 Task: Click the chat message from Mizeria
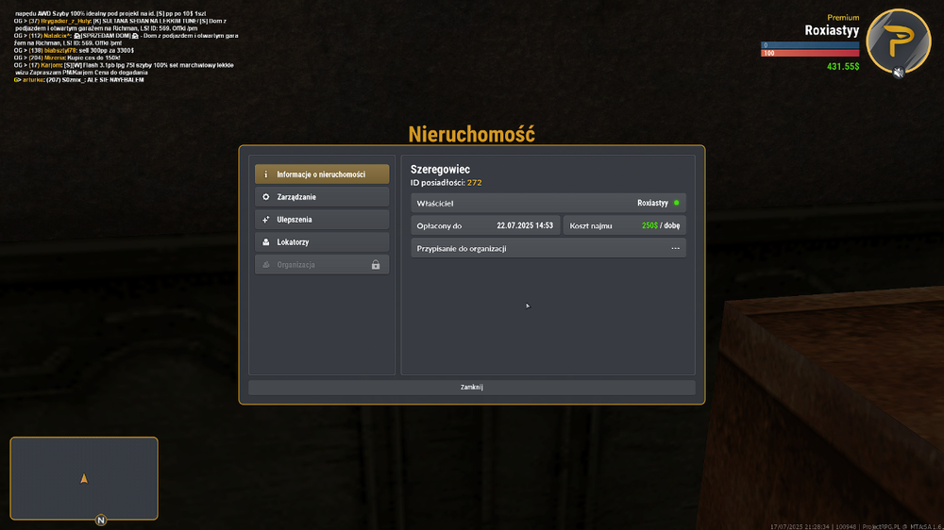pos(67,58)
